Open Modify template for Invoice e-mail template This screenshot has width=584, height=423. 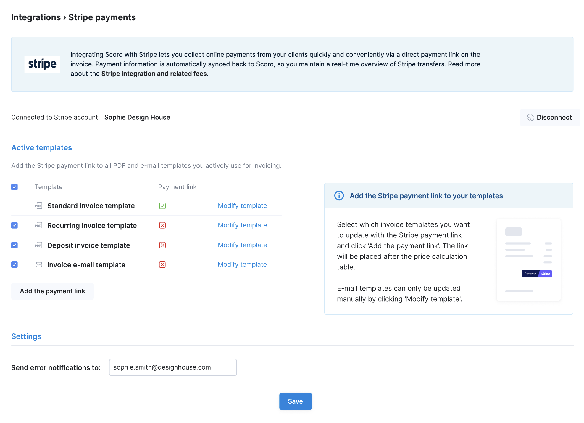(242, 265)
